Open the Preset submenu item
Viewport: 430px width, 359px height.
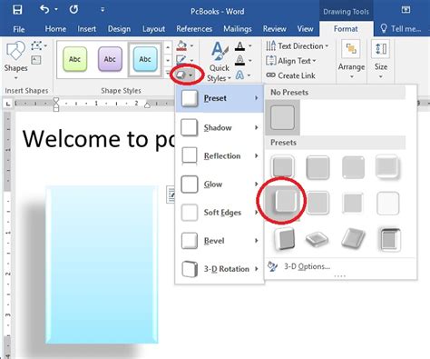click(x=220, y=98)
